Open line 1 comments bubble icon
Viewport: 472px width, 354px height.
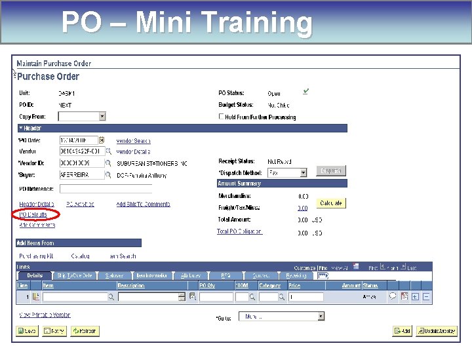point(393,296)
